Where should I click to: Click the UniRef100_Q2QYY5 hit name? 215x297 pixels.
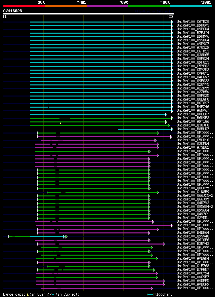(x=193, y=84)
